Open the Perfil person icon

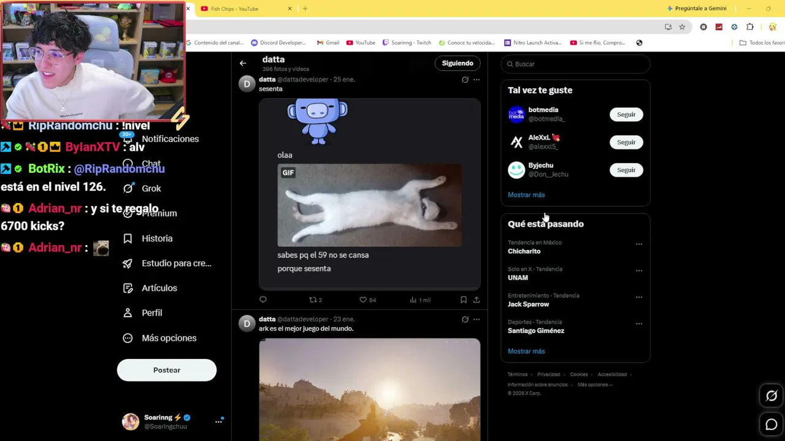[128, 313]
